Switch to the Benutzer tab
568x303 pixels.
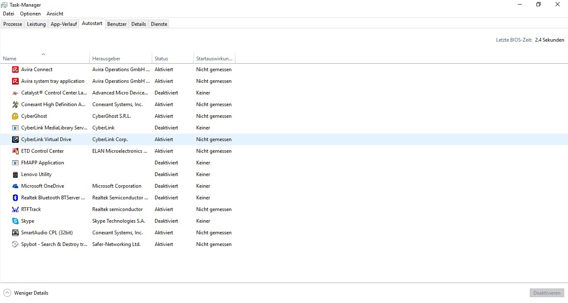click(x=117, y=24)
